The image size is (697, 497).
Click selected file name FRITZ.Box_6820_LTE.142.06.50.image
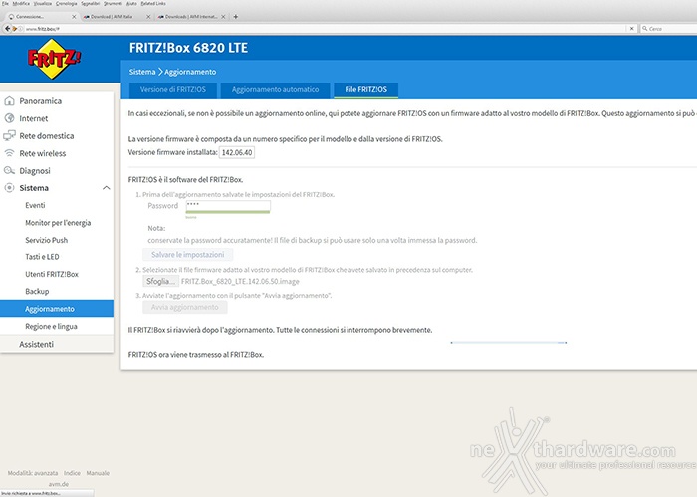click(240, 281)
